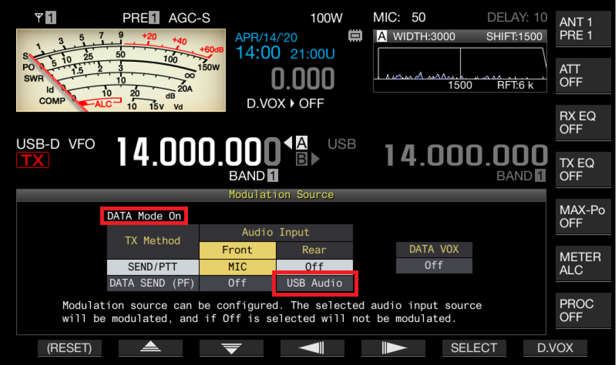Select the DATA VOX Off value
The height and width of the screenshot is (365, 616).
pyautogui.click(x=434, y=266)
